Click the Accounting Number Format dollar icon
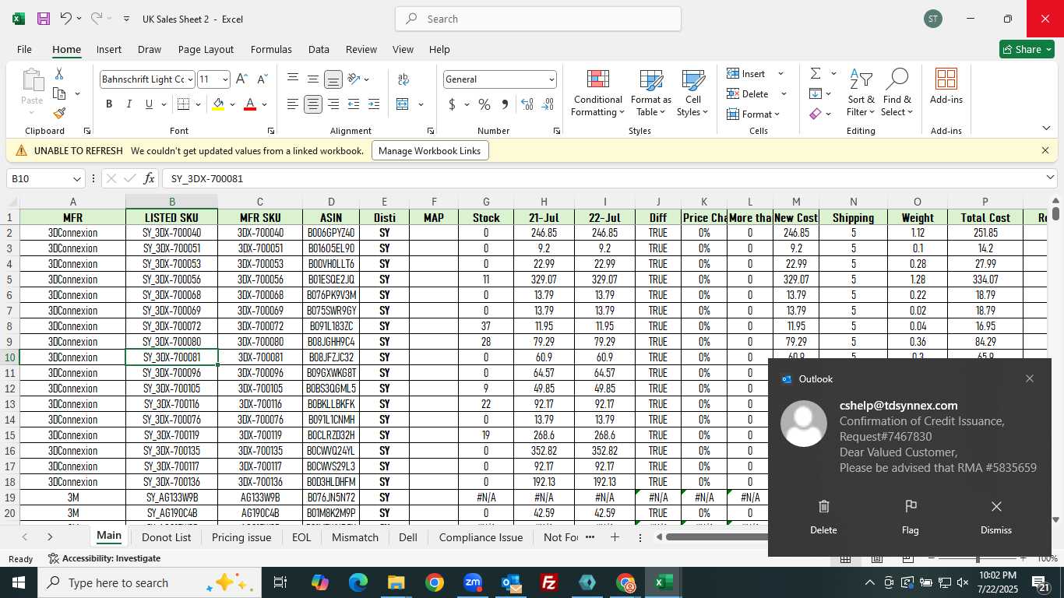1064x598 pixels. click(x=453, y=104)
